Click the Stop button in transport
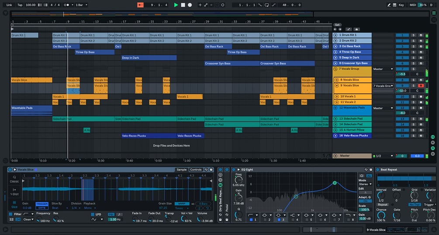 point(183,5)
